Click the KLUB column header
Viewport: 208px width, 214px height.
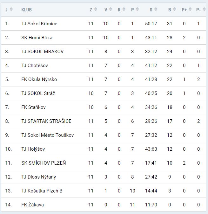tap(27, 10)
